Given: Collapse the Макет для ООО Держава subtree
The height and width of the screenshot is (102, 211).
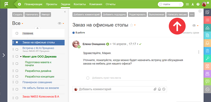Looking at the screenshot, I should click(x=21, y=57).
